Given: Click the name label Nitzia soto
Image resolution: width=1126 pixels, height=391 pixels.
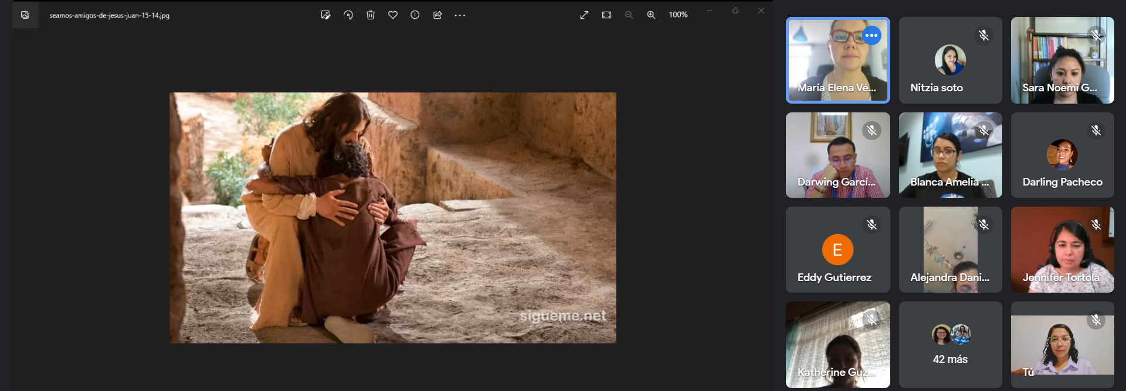Looking at the screenshot, I should [937, 88].
